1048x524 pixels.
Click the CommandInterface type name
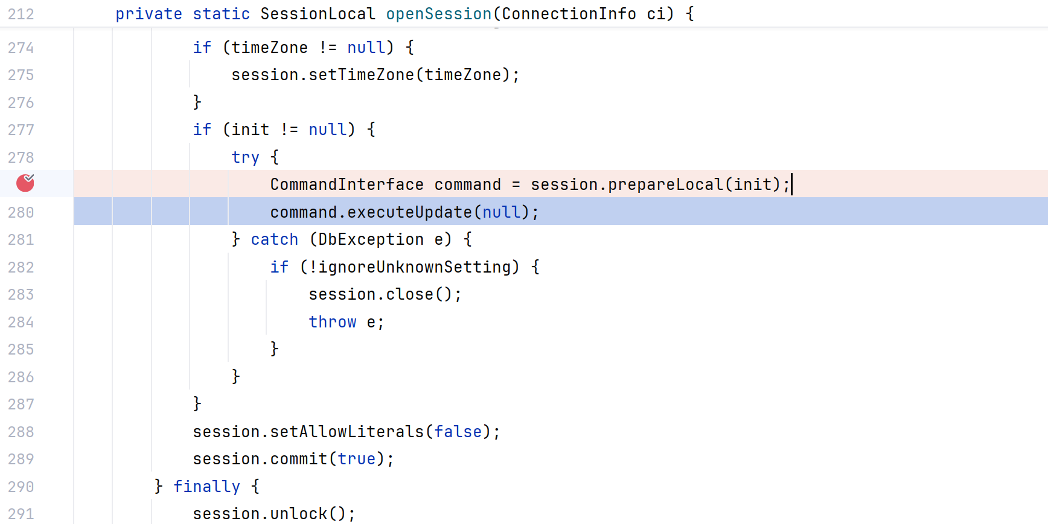click(x=347, y=185)
